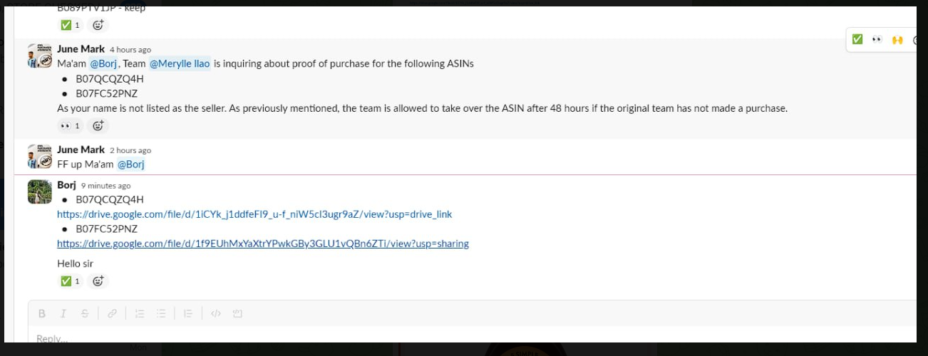Insert a link using the link icon
This screenshot has height=356, width=928.
(112, 313)
